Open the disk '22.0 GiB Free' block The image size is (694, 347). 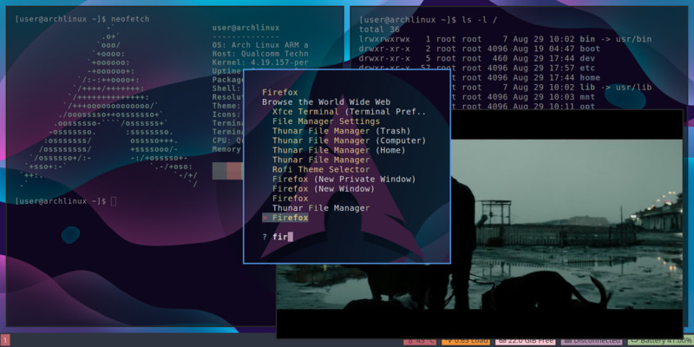pyautogui.click(x=525, y=342)
